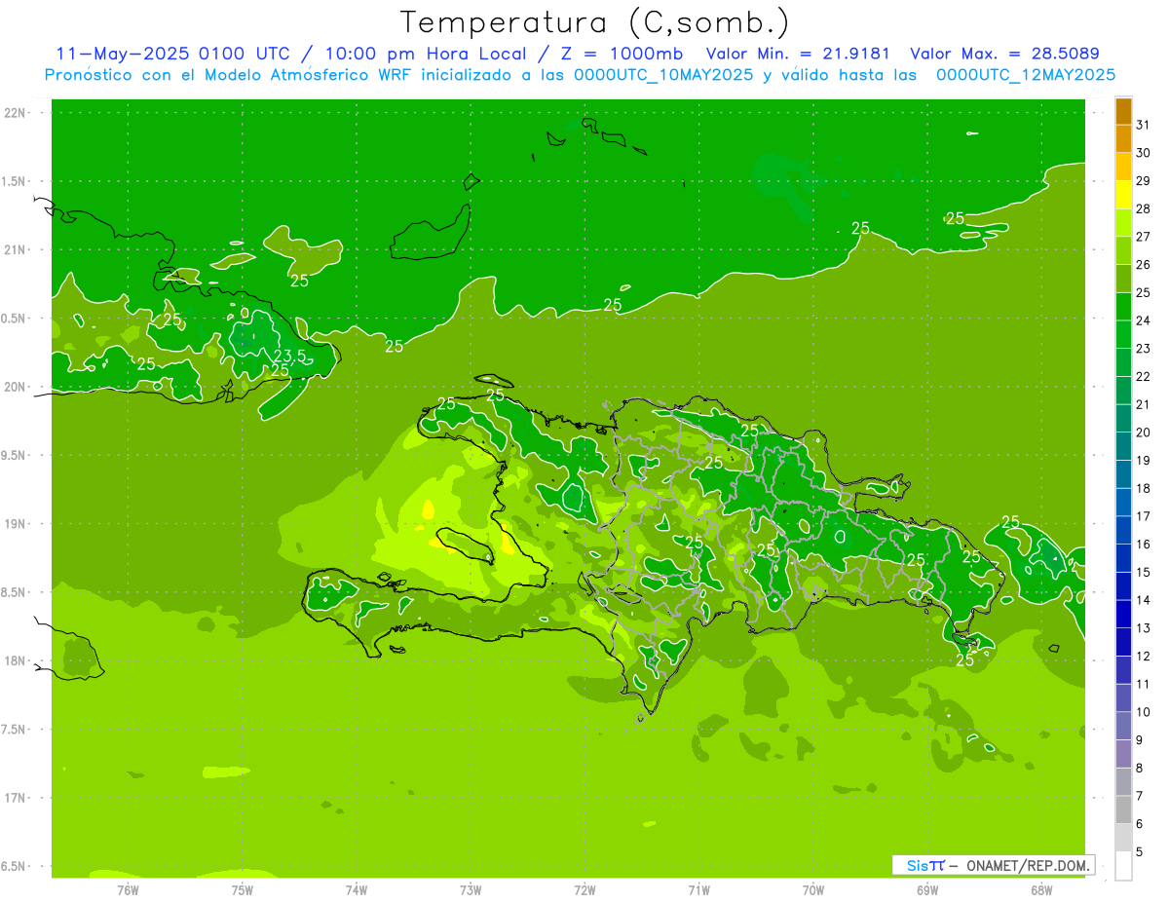Click the colorbar value label '10'
Viewport: 1169px width, 903px height.
coord(1144,712)
